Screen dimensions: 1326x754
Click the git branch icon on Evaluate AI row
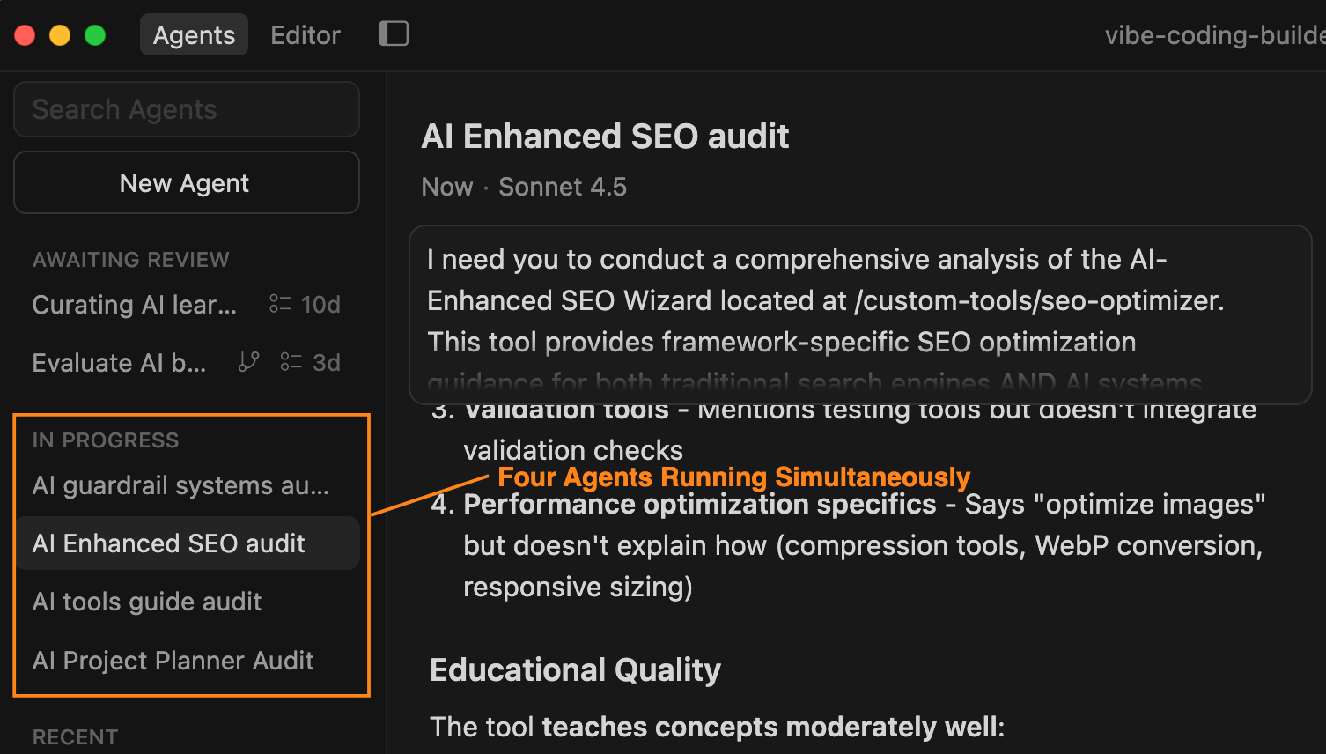pos(249,362)
